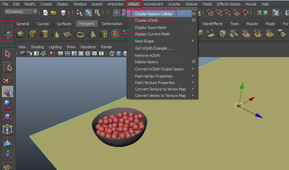Click the Select Camera icon
The width and height of the screenshot is (289, 170).
pyautogui.click(x=22, y=54)
